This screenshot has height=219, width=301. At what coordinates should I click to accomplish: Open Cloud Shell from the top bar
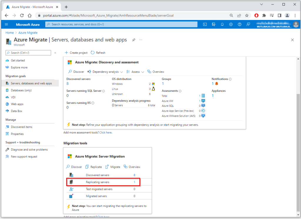pyautogui.click(x=205, y=24)
